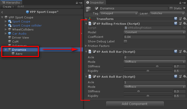The image size is (187, 109).
Task: Select CoM object in the hierarchy
Action: (x=15, y=42)
